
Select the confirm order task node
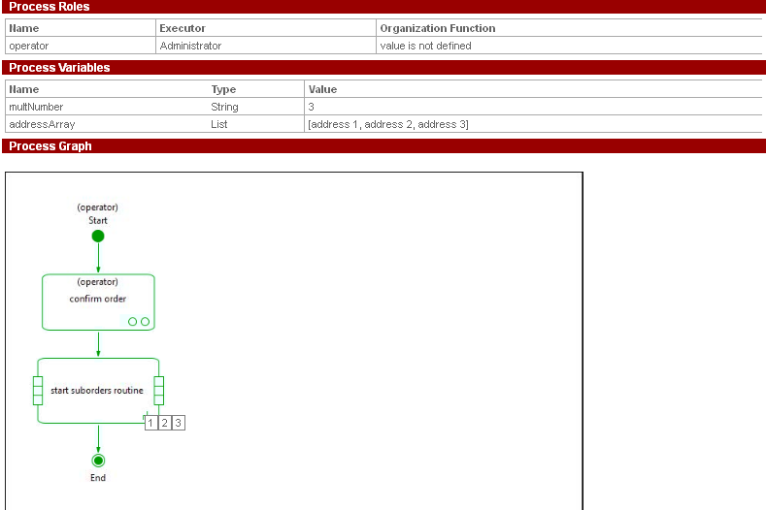tap(98, 301)
